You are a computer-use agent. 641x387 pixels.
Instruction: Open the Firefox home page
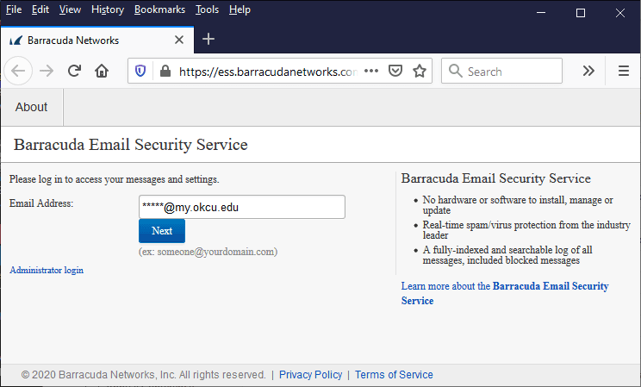click(102, 72)
